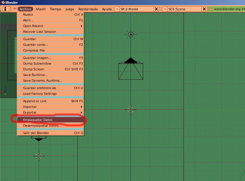The image size is (245, 181).
Task: Choose Guardar como... entry
Action: (x=50, y=45)
